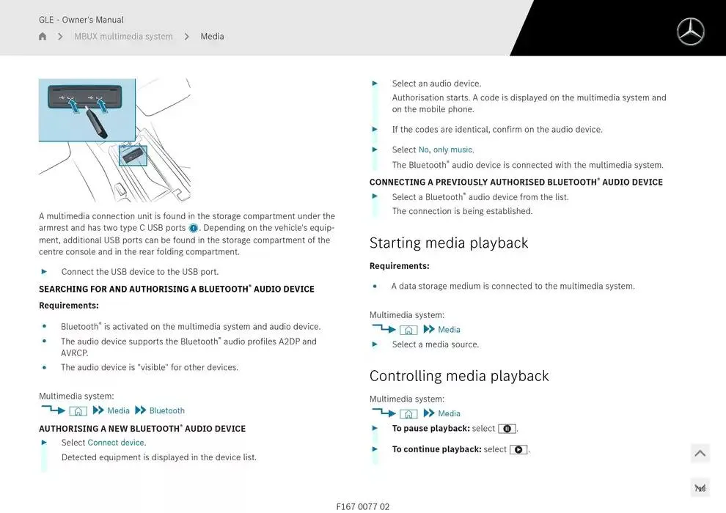
Task: Click home icon under Controlling media playback
Action: 408,414
